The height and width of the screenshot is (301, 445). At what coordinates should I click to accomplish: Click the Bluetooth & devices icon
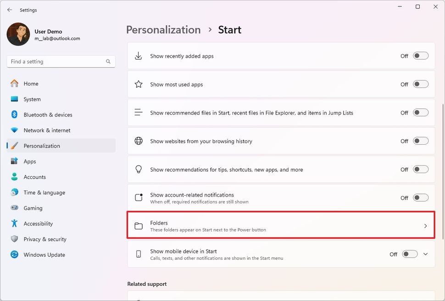(15, 115)
